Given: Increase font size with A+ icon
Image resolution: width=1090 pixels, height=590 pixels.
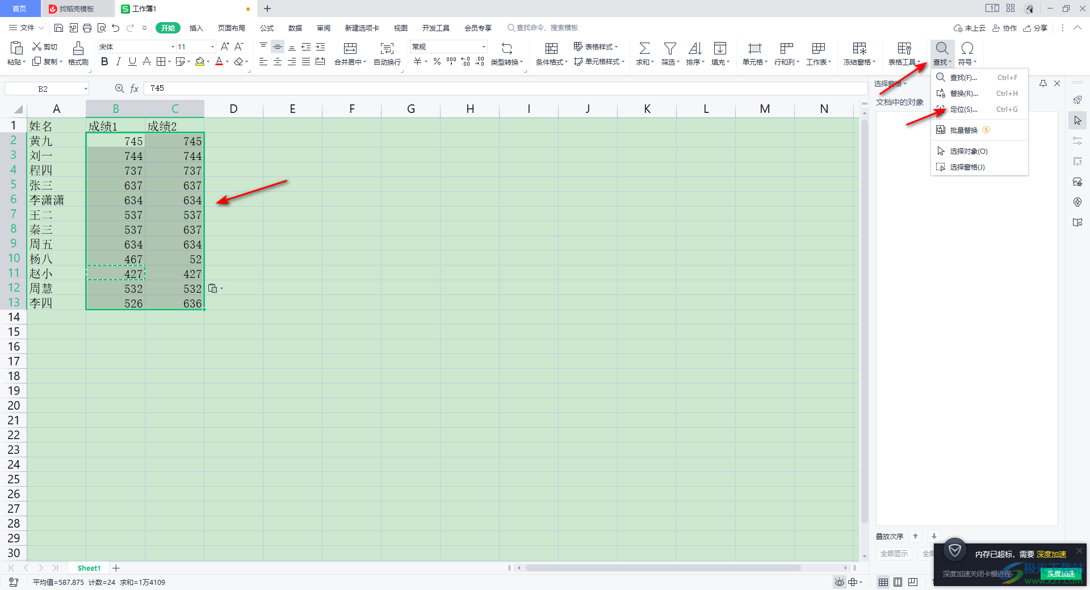Looking at the screenshot, I should pos(225,47).
